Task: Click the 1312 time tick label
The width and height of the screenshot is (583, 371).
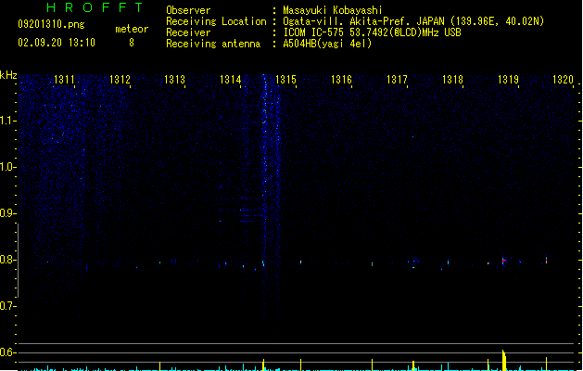Action: (120, 80)
